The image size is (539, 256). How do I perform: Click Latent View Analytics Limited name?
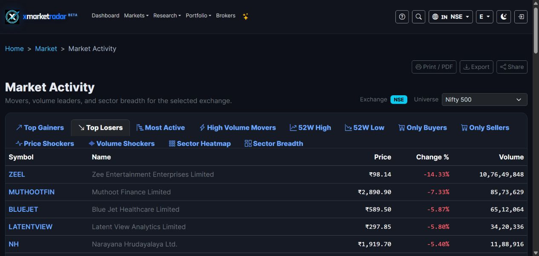[x=139, y=227]
